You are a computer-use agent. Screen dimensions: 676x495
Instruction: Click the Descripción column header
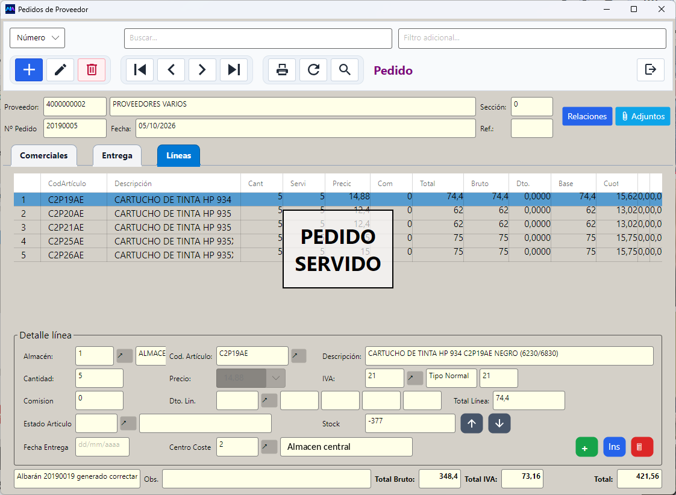[174, 184]
